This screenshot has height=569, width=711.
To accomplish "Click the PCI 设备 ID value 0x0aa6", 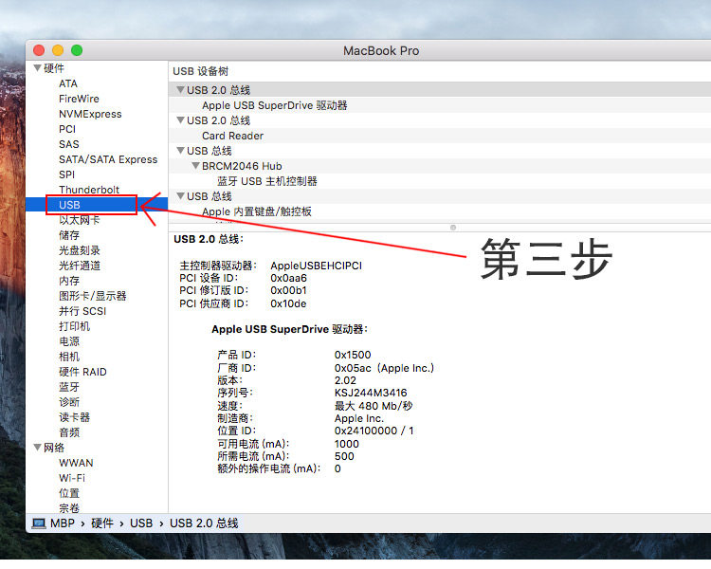I will coord(288,278).
